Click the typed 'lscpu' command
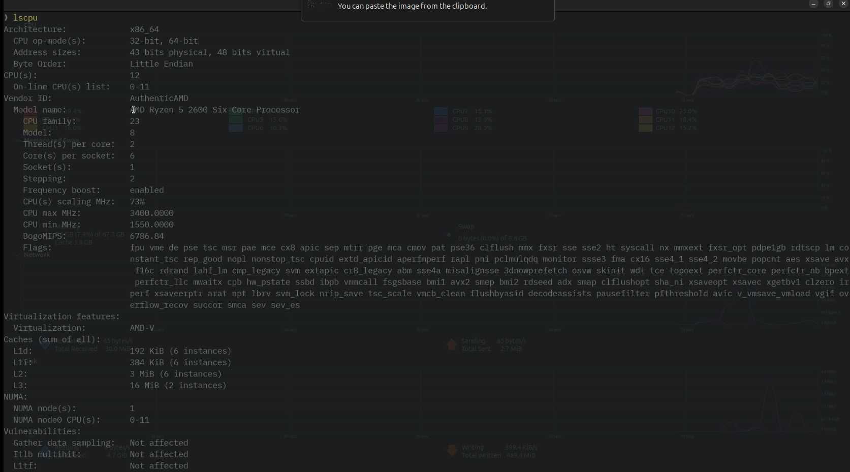 [x=25, y=18]
